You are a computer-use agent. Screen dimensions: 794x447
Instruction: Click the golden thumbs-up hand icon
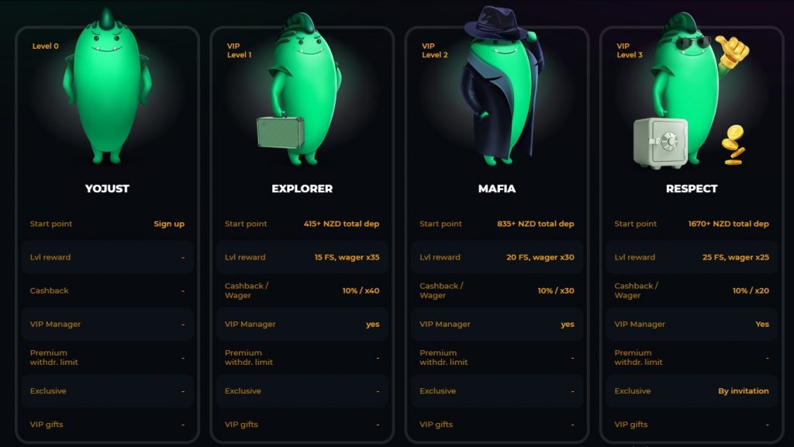pos(732,51)
